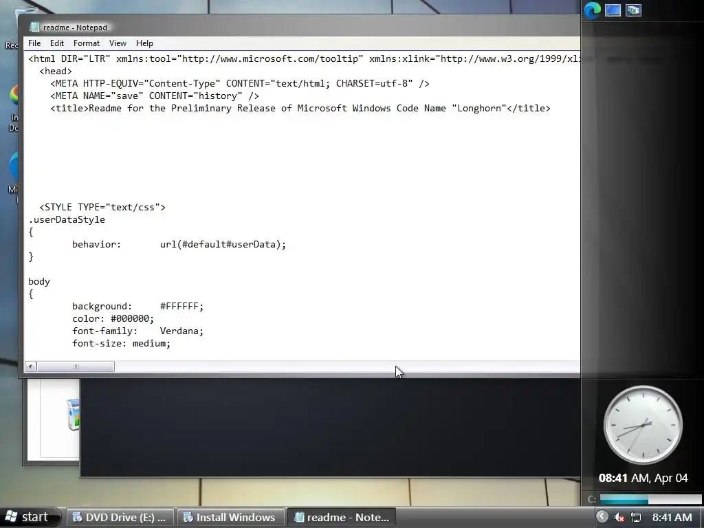704x528 pixels.
Task: Click the <head> tag line
Action: [x=55, y=71]
